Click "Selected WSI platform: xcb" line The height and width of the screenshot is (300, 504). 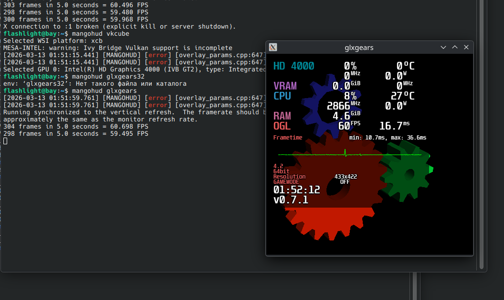53,41
